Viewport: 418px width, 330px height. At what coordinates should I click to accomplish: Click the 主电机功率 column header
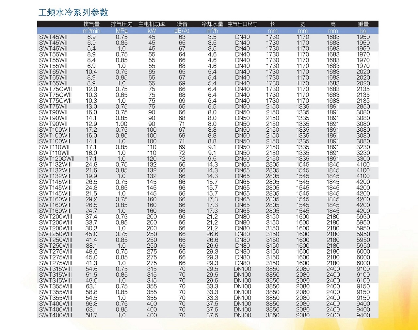click(152, 24)
